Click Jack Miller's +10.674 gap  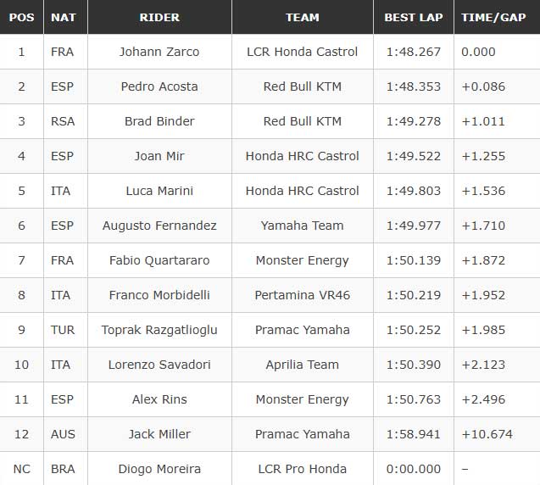tap(487, 434)
